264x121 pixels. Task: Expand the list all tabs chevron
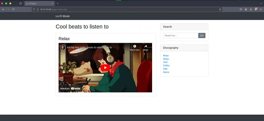[261, 4]
